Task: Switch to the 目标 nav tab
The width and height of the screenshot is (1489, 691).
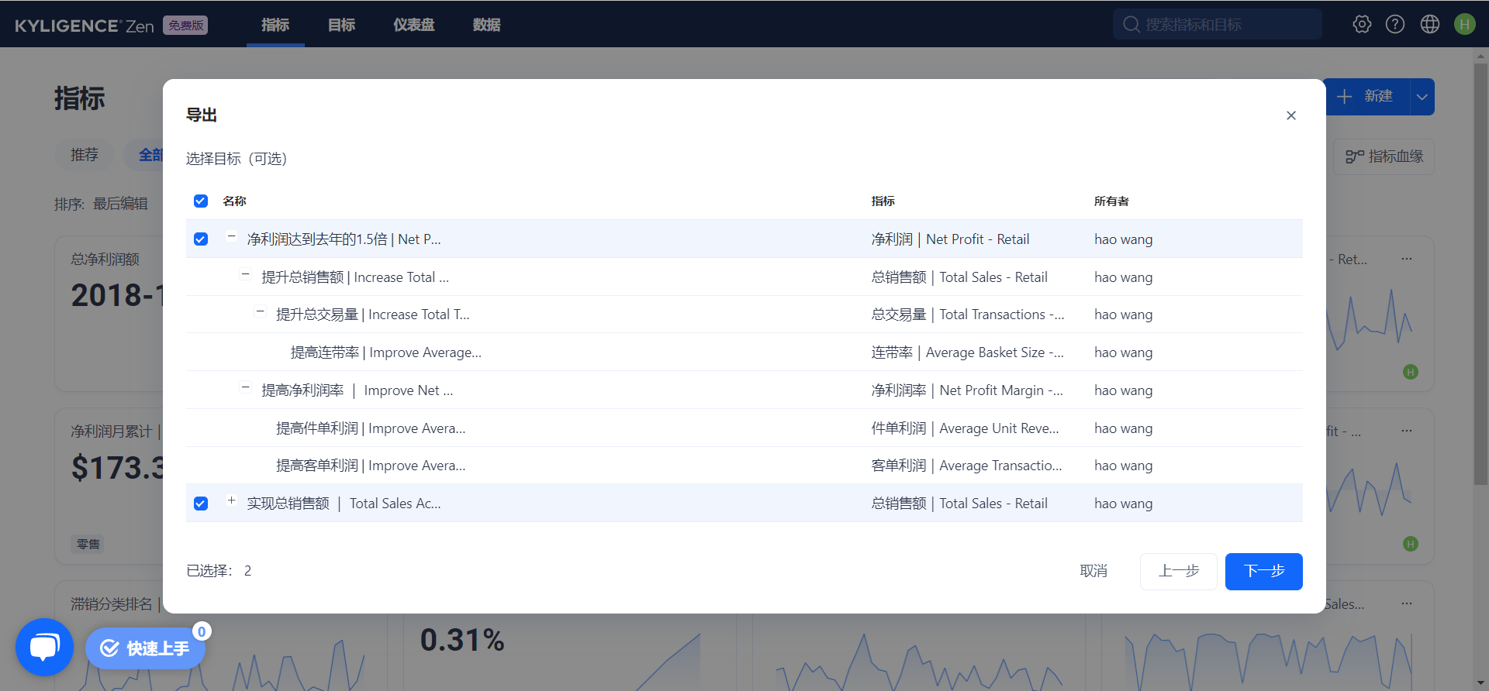Action: pyautogui.click(x=341, y=25)
